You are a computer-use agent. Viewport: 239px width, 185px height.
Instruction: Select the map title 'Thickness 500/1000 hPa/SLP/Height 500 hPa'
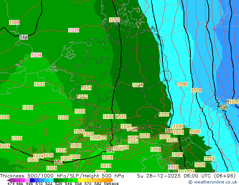[62, 176]
